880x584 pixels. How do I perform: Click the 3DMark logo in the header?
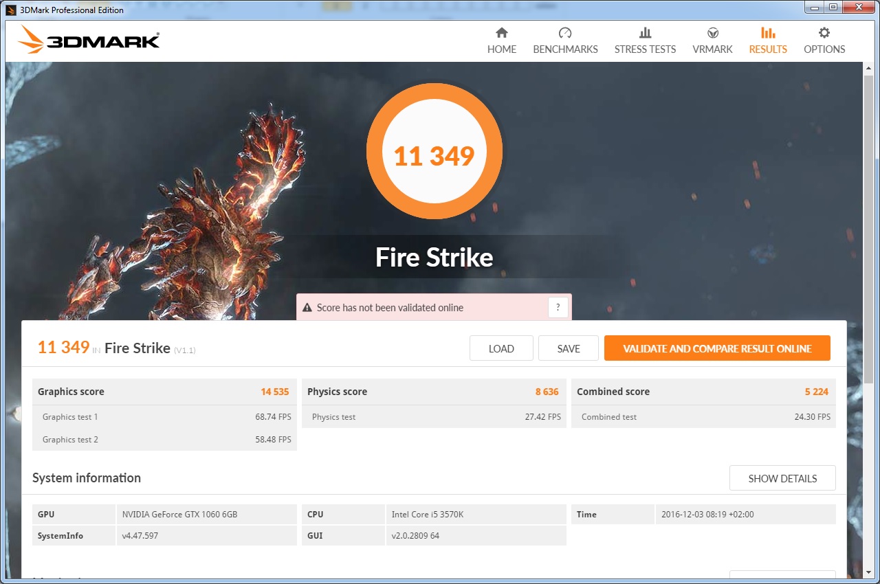click(89, 40)
